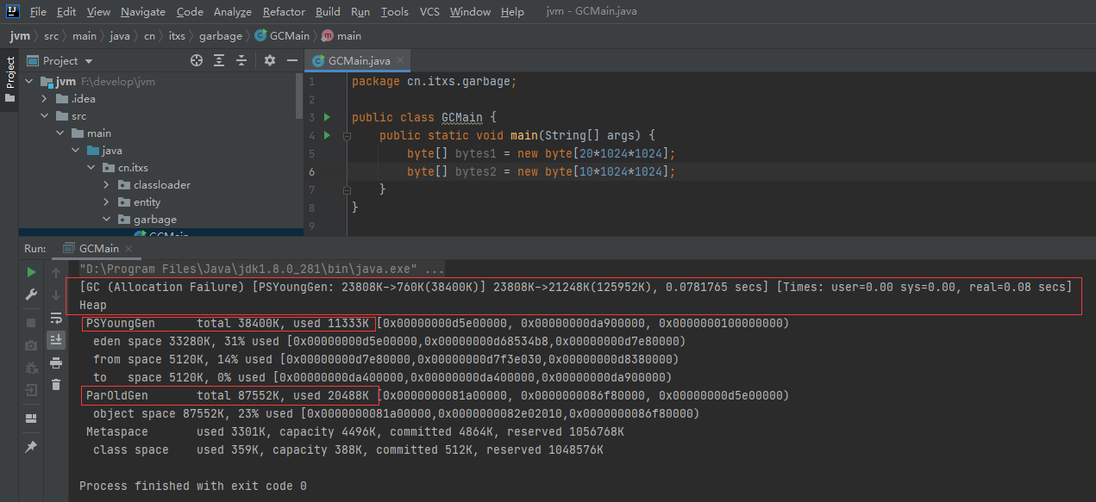Click itxs breadcrumb in navigation bar
Viewport: 1096px width, 502px height.
click(x=178, y=36)
